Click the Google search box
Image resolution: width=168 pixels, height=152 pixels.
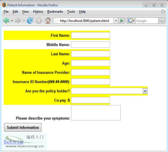(147, 21)
